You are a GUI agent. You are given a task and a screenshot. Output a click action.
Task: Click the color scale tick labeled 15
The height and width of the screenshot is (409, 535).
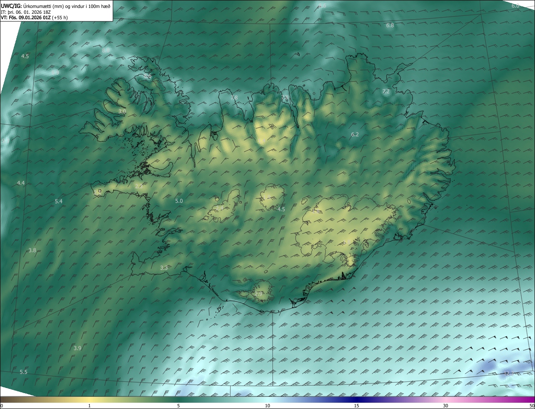click(x=357, y=406)
